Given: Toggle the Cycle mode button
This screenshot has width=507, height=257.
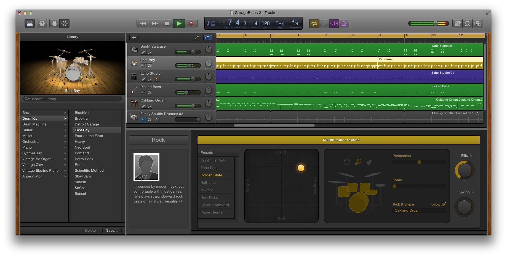Looking at the screenshot, I should 314,24.
